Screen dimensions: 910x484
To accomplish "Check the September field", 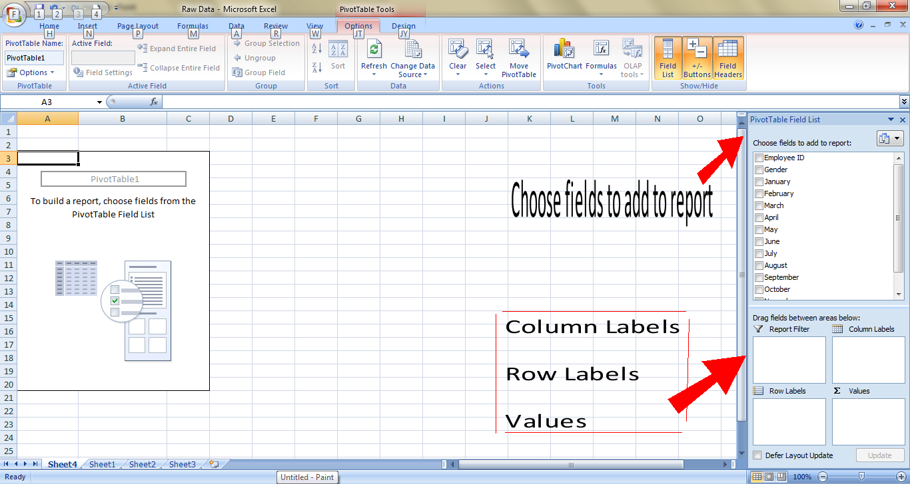I will click(x=759, y=278).
